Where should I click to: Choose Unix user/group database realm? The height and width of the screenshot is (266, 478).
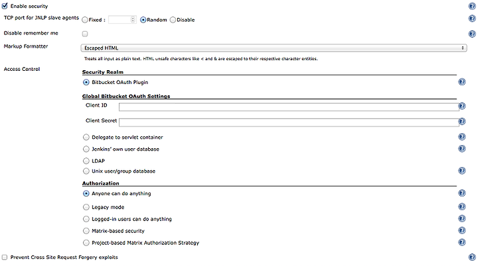tap(86, 171)
